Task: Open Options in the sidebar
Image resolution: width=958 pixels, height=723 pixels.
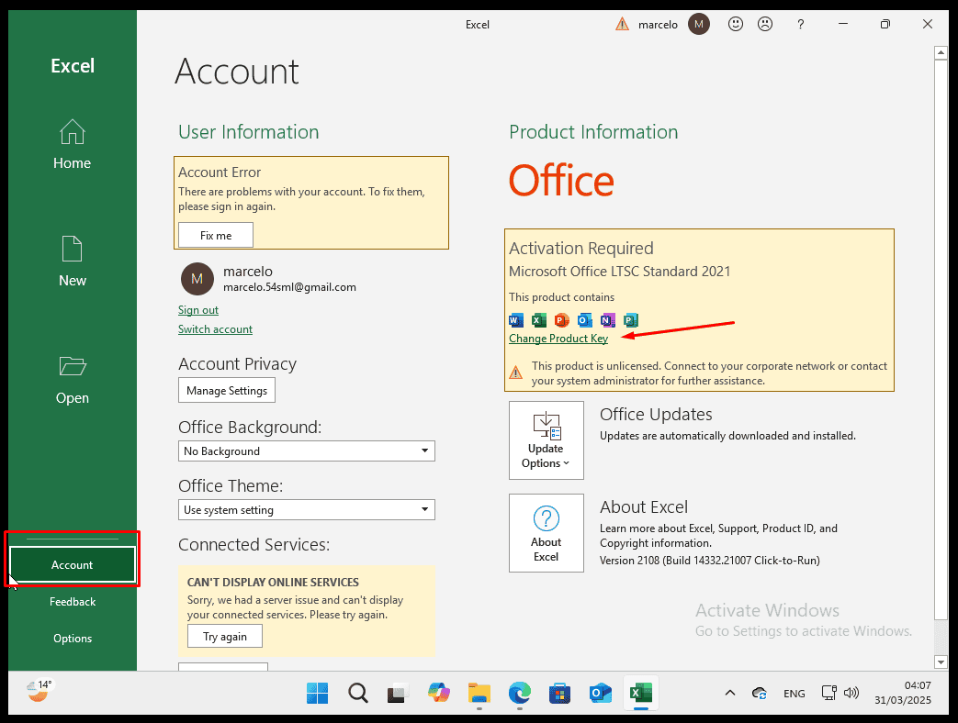Action: coord(72,639)
